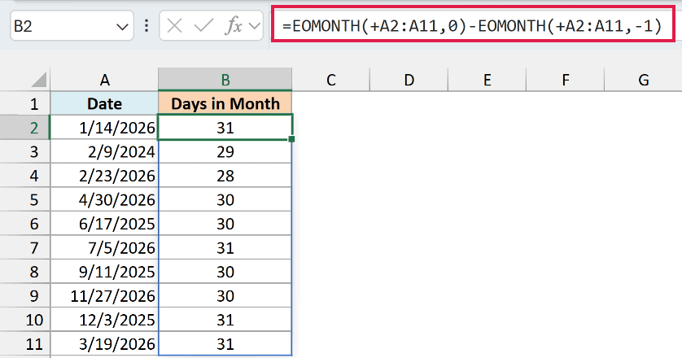Select row 9 header

point(25,296)
